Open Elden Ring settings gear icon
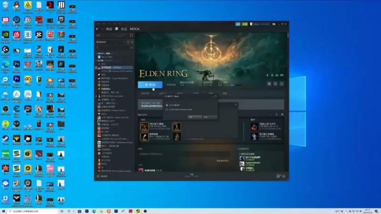The height and width of the screenshot is (214, 381). (269, 84)
